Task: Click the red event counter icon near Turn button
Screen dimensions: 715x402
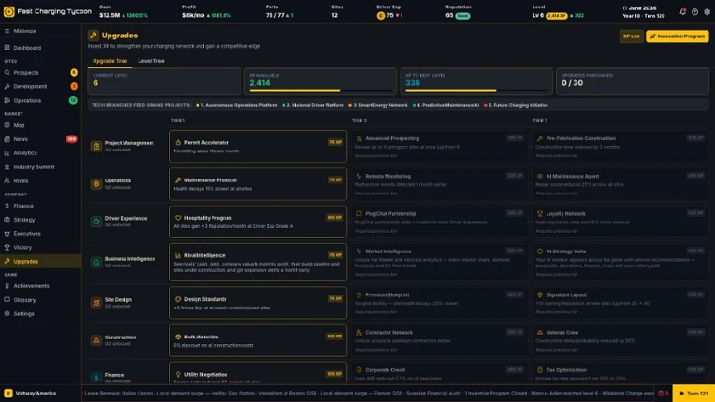Action: click(x=661, y=393)
